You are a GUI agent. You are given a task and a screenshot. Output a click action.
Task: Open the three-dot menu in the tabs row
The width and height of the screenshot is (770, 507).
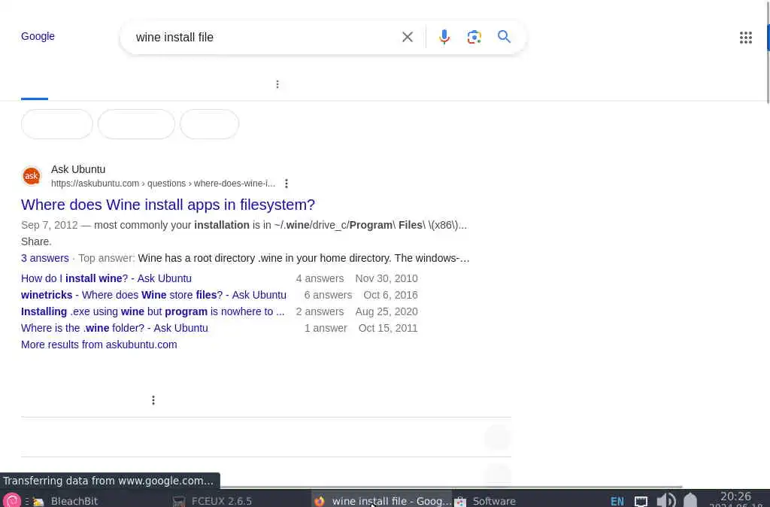277,84
